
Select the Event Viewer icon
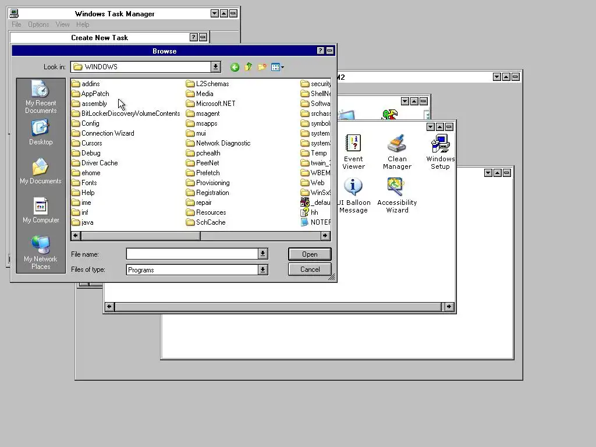pyautogui.click(x=353, y=152)
